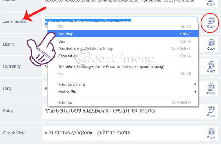Select Kiểm tra with Ctrl+Shift+I shortcut

click(123, 102)
